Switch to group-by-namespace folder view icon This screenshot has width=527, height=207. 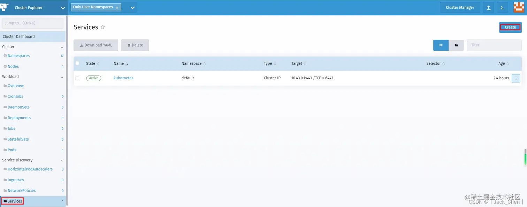click(x=456, y=45)
